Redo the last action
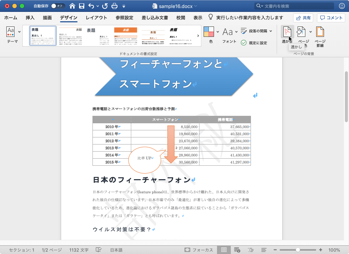The image size is (349, 254). click(105, 6)
